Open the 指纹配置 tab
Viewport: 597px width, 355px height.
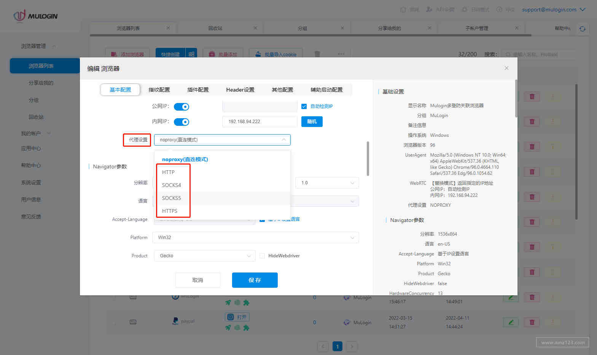coord(159,90)
